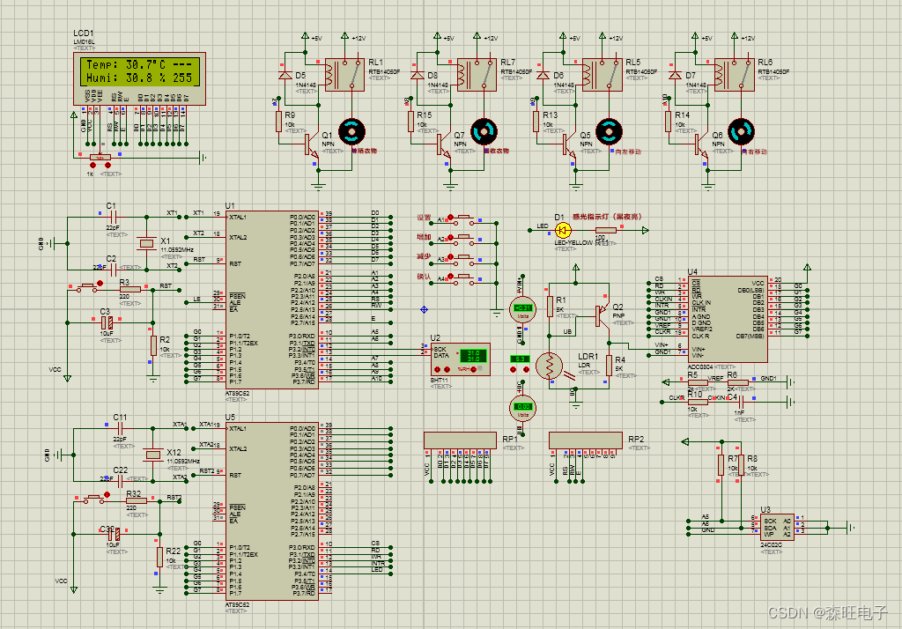This screenshot has height=629, width=902.
Task: Select resistor R9 10k
Action: (279, 122)
